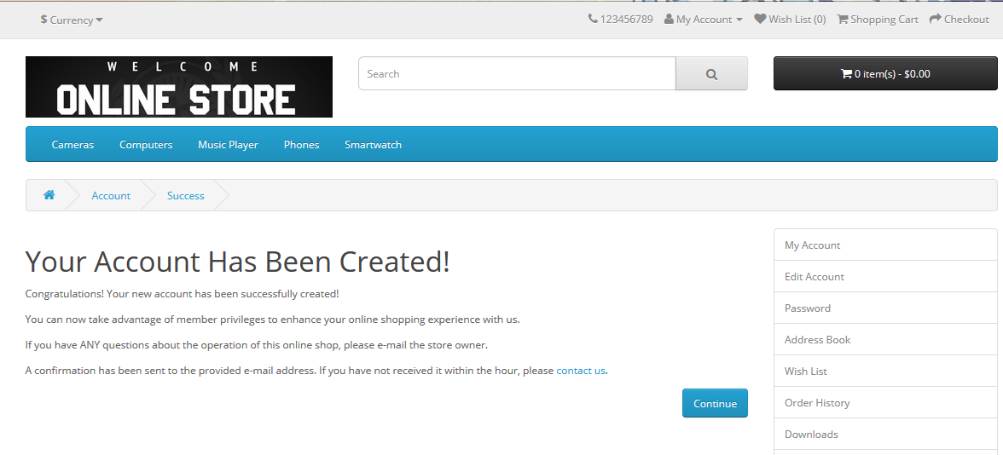Click the 'Congratulations!' confirmation sentence

pyautogui.click(x=183, y=294)
